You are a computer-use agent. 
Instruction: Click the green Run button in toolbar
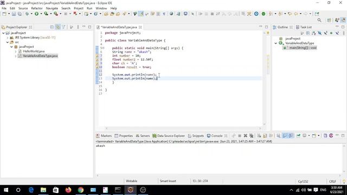tap(36, 14)
